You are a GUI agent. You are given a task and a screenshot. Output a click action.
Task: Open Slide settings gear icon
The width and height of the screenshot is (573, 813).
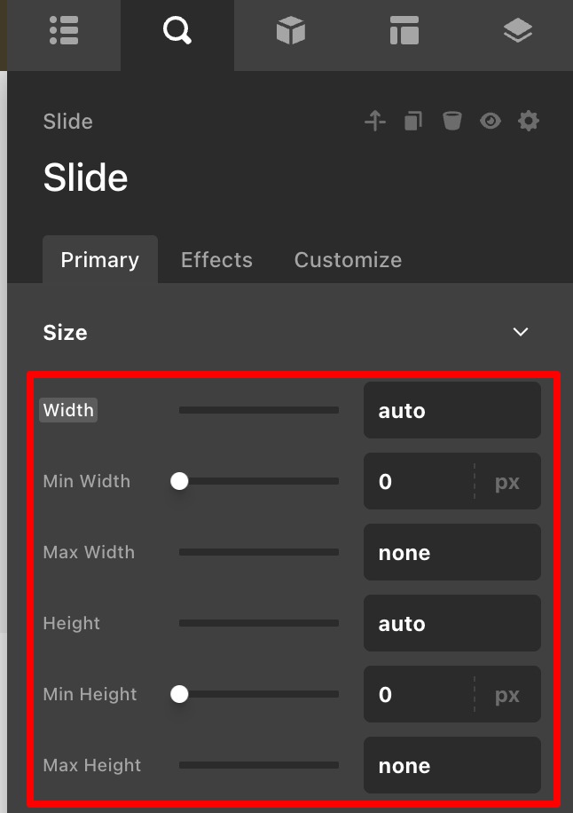(529, 121)
